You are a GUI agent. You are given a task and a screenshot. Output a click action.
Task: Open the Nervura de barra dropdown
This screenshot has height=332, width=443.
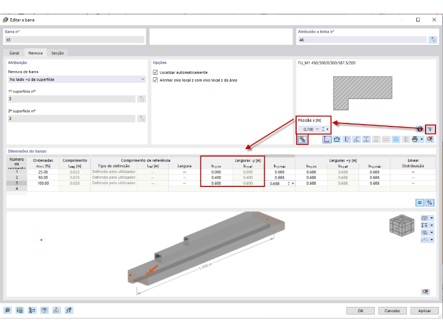tap(76, 80)
